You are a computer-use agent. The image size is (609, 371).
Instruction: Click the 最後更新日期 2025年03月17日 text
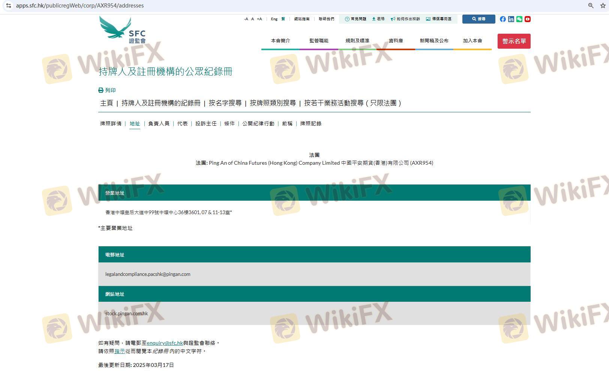(136, 365)
